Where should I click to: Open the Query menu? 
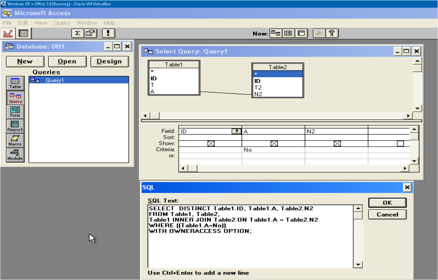62,23
